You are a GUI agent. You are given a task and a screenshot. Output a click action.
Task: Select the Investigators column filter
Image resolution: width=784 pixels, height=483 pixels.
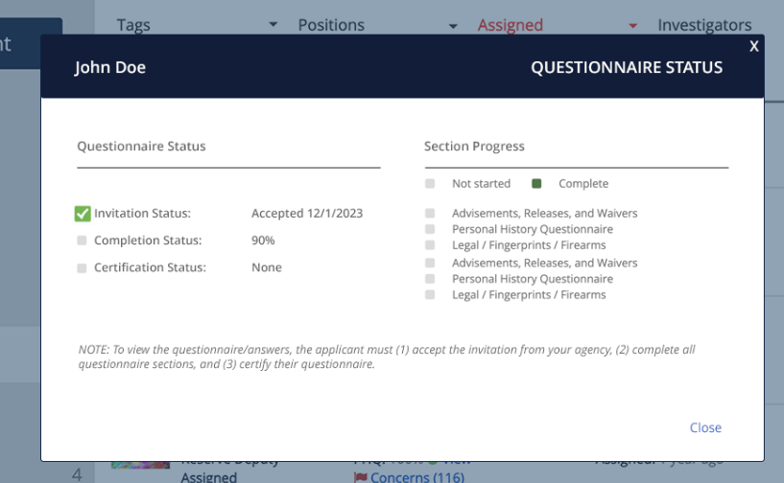(704, 25)
